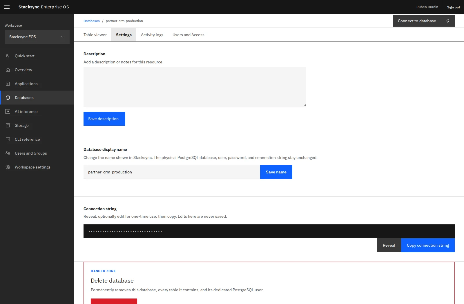The height and width of the screenshot is (304, 464).
Task: Open the Users and Access tab
Action: pos(188,35)
